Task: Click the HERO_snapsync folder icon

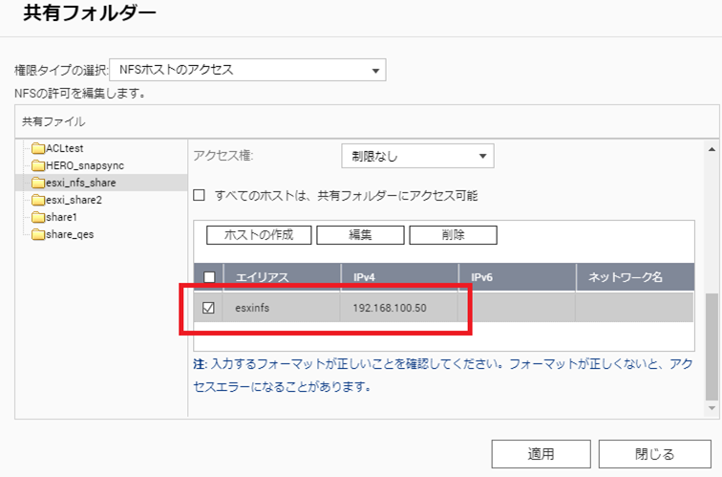Action: click(x=38, y=165)
